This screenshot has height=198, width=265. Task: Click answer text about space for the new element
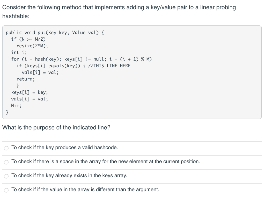[x=106, y=162]
